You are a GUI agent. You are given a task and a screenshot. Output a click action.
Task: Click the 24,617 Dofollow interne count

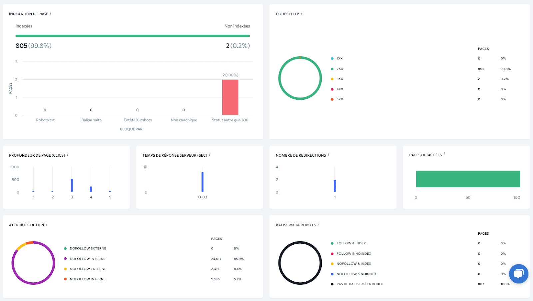click(216, 259)
